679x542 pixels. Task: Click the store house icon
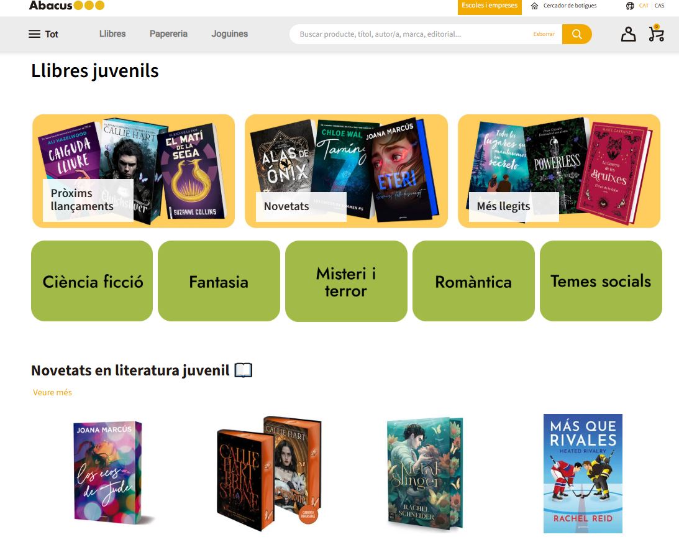535,6
